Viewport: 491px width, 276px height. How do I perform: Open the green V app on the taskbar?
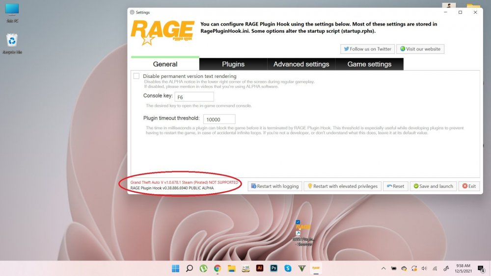click(x=302, y=268)
